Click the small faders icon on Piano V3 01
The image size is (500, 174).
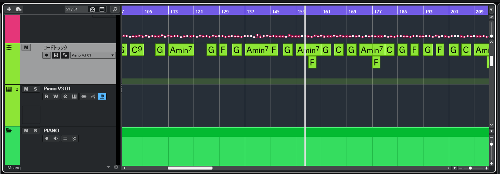click(93, 97)
